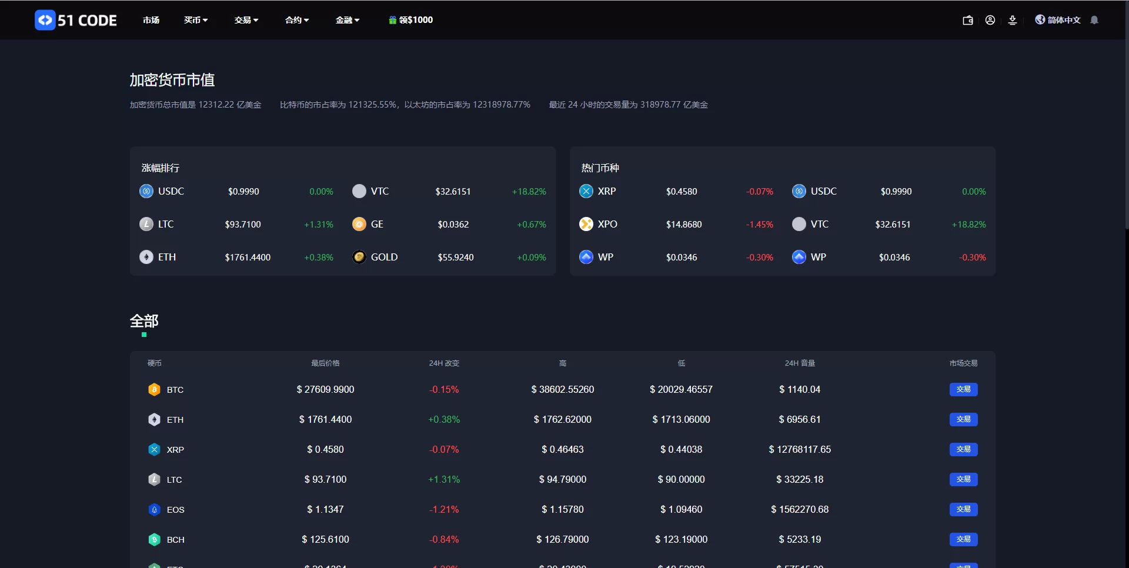
Task: Open the 金融 dropdown menu
Action: pos(347,20)
